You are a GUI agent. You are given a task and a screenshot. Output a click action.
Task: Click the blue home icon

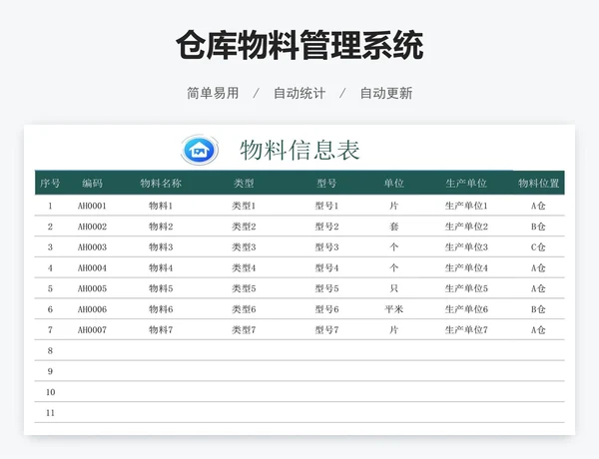pos(200,150)
